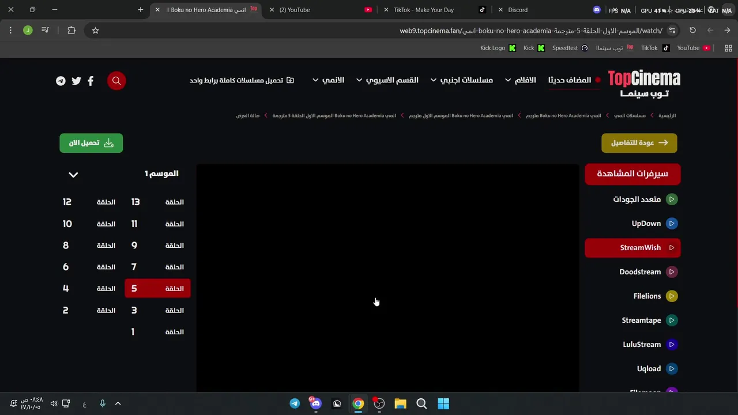Open File Explorer from the taskbar
738x415 pixels.
point(400,403)
